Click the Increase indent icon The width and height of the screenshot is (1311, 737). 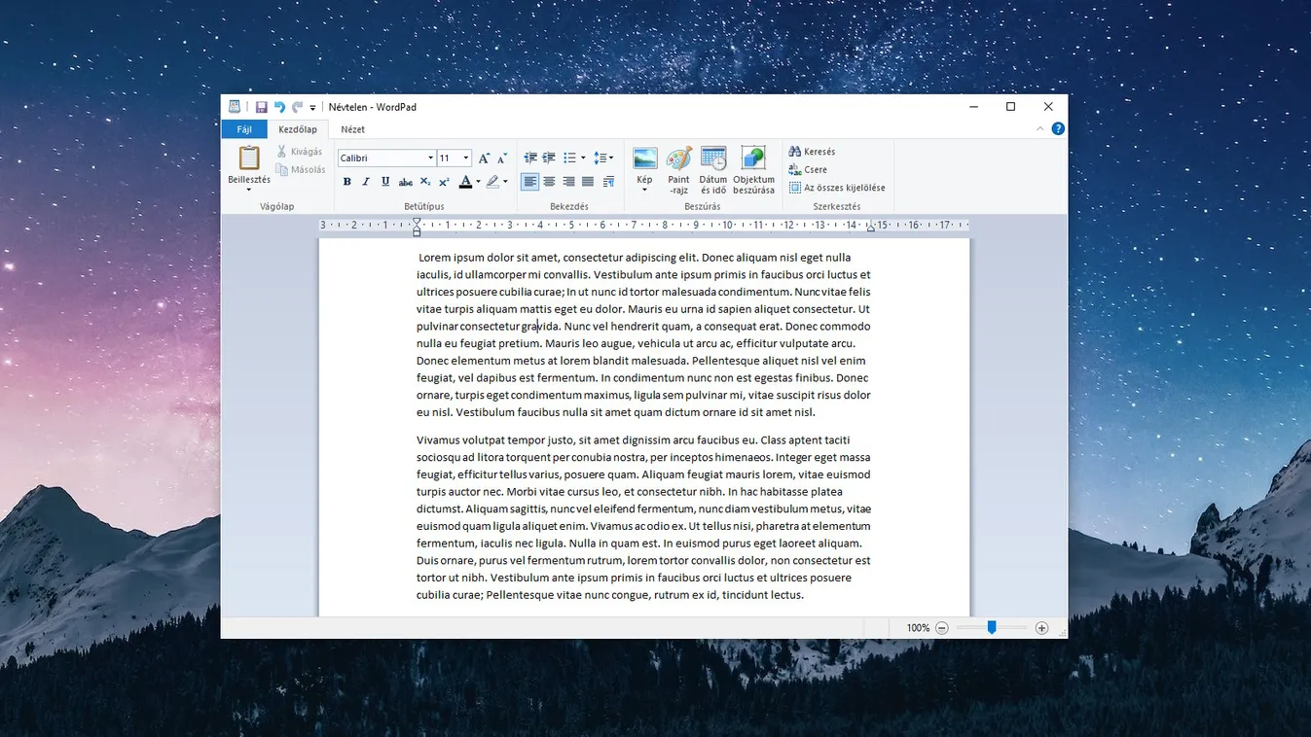pyautogui.click(x=549, y=158)
